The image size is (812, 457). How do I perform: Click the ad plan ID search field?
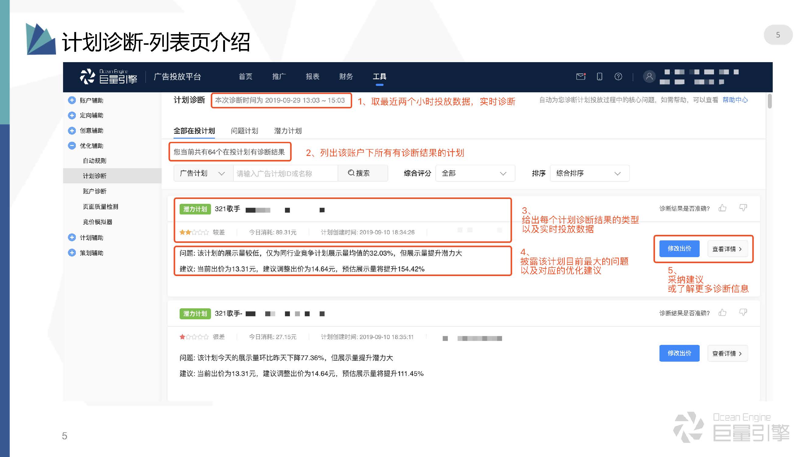tap(285, 173)
